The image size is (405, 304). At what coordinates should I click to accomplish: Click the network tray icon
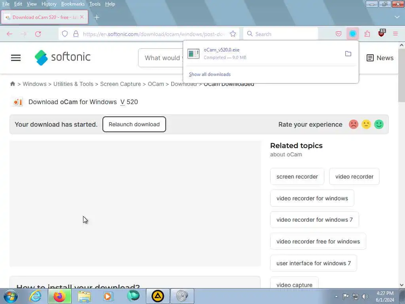(356, 296)
